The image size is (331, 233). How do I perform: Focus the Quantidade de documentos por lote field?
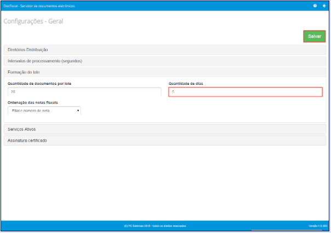tap(84, 92)
